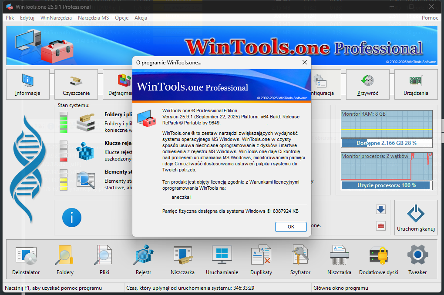Close the WinTools.one main window

pyautogui.click(x=431, y=7)
